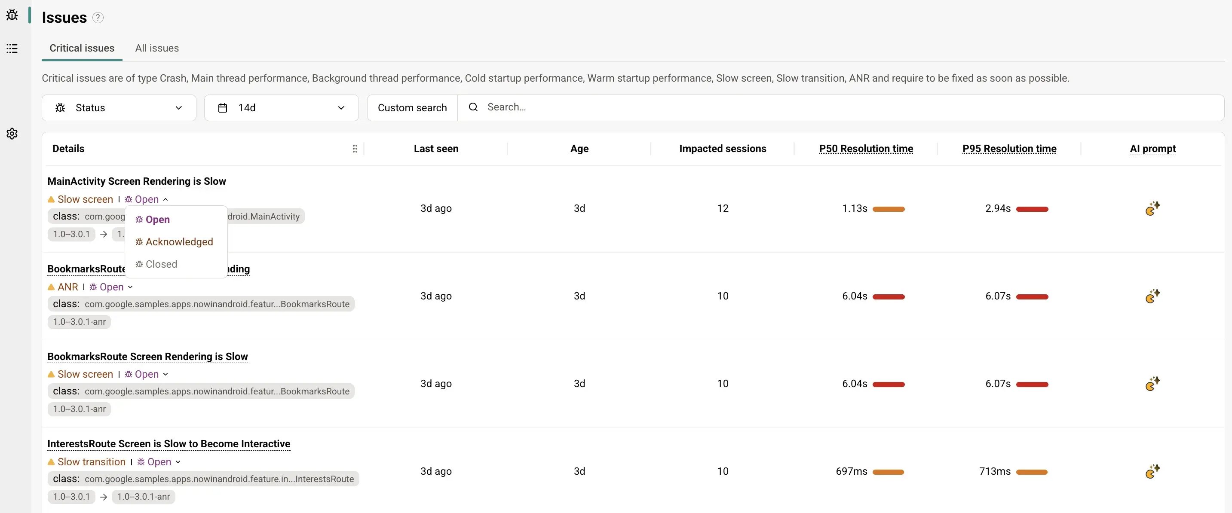Click the Last seen column header
This screenshot has width=1232, height=513.
coord(436,149)
